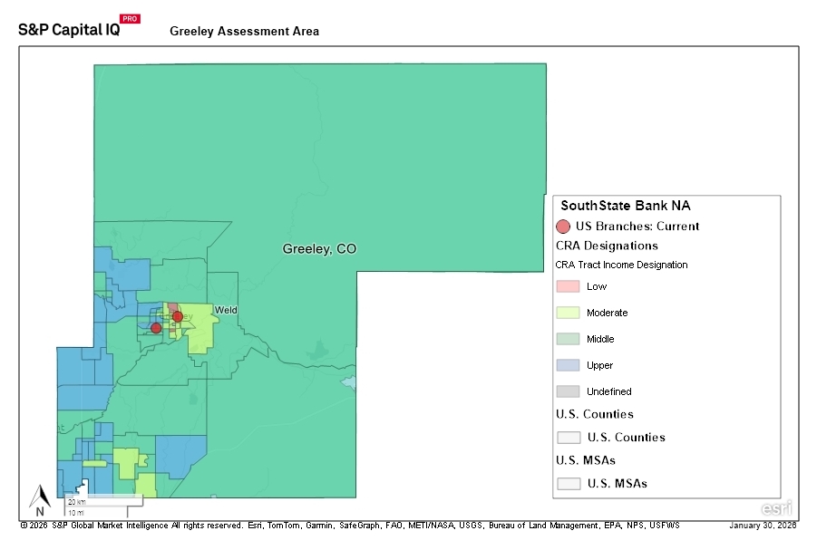This screenshot has width=817, height=550.
Task: Click the Middle income green swatch
Action: point(568,339)
